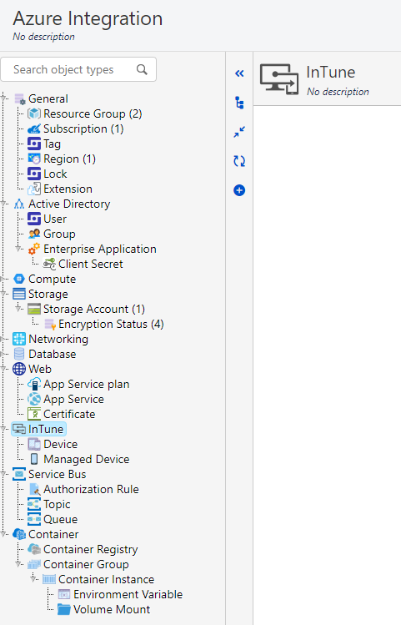
Task: Click the Azure Integration title
Action: point(88,18)
